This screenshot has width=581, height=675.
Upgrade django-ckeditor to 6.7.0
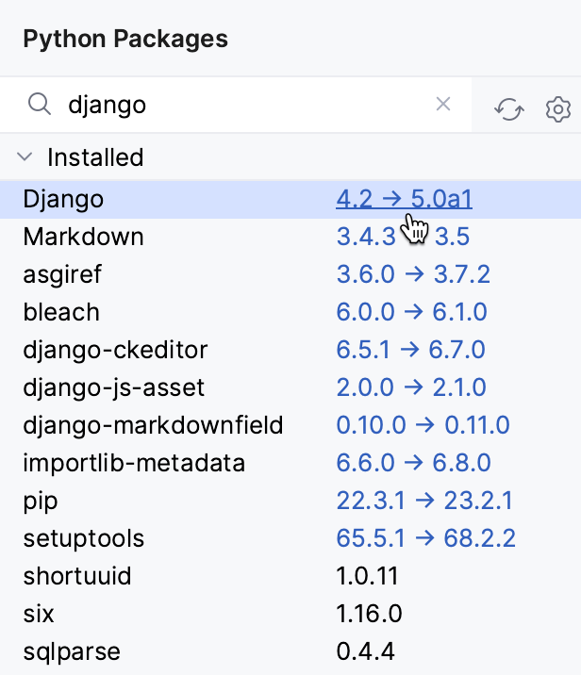[410, 350]
